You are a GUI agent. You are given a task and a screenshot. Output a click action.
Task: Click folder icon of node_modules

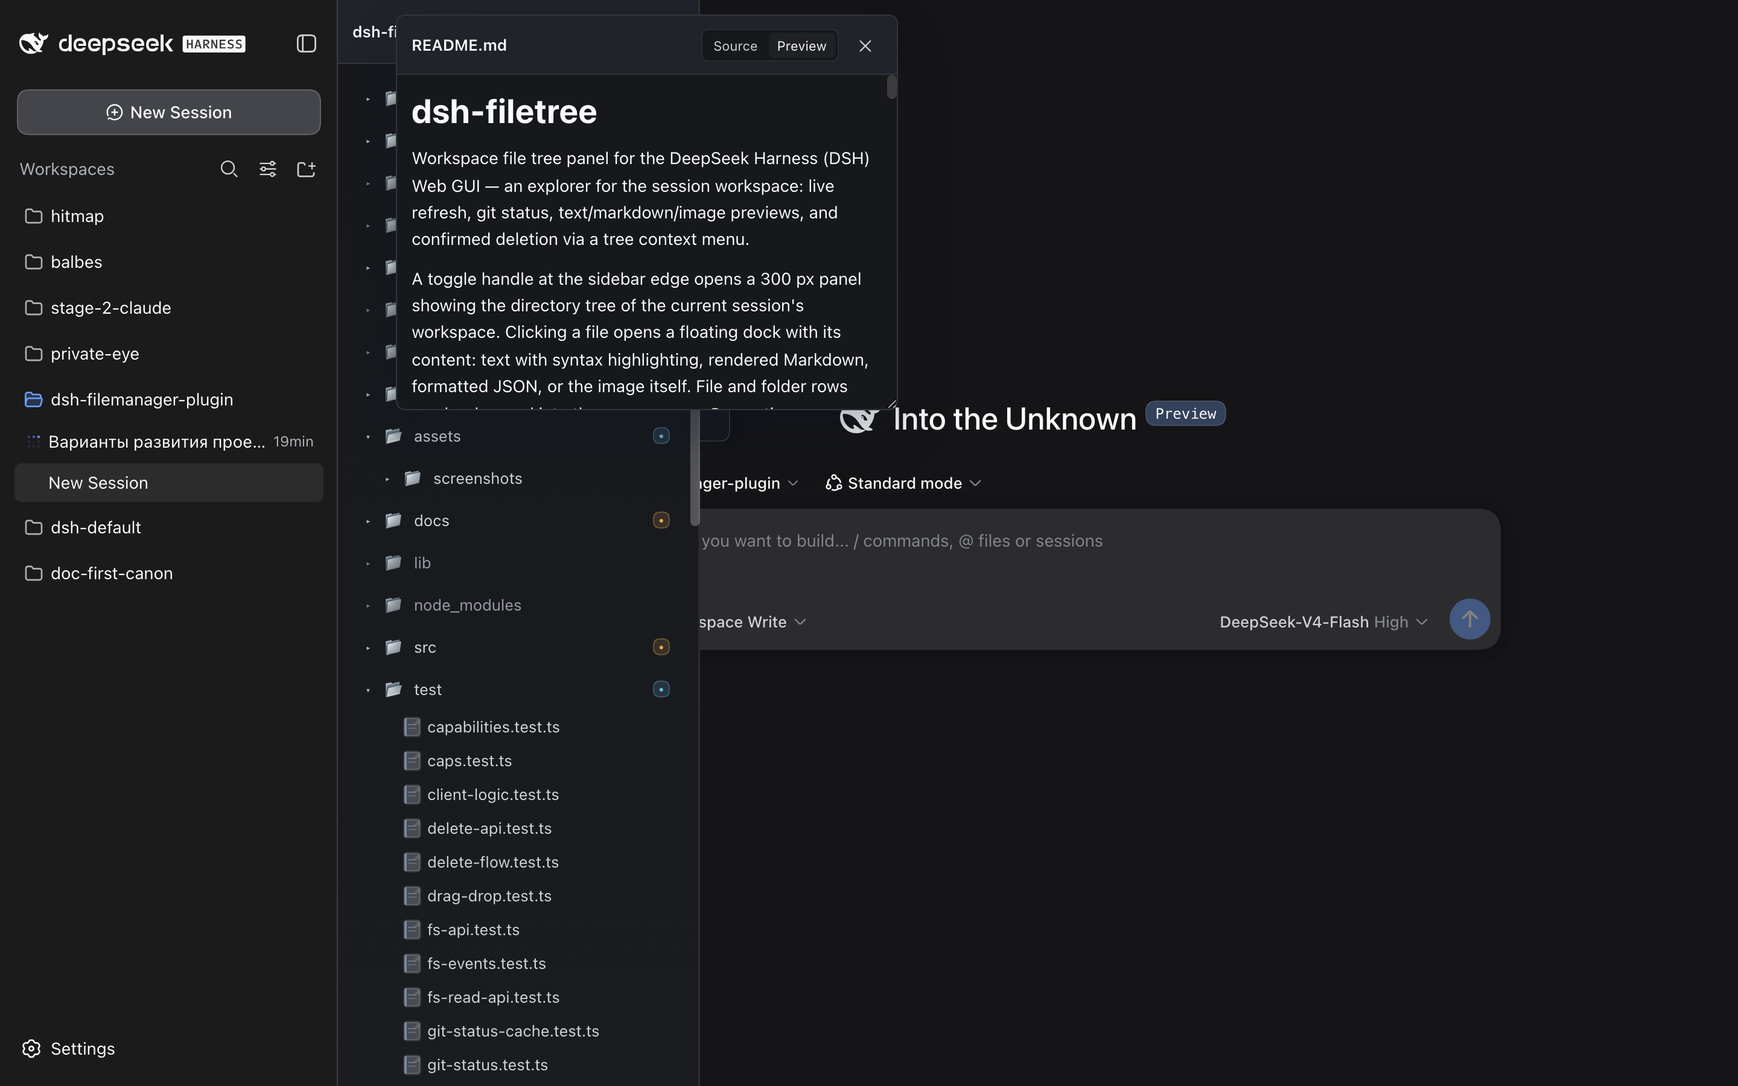coord(393,605)
